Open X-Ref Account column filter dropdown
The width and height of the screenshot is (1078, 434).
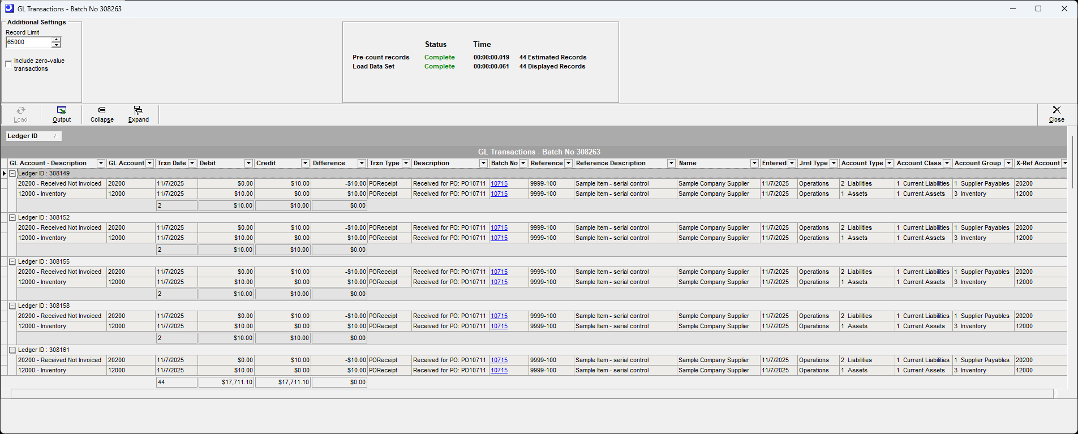pyautogui.click(x=1065, y=163)
